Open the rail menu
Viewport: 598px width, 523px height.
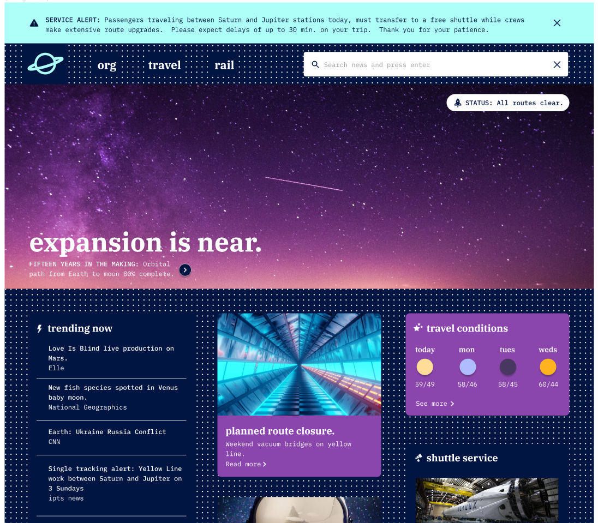pyautogui.click(x=224, y=65)
